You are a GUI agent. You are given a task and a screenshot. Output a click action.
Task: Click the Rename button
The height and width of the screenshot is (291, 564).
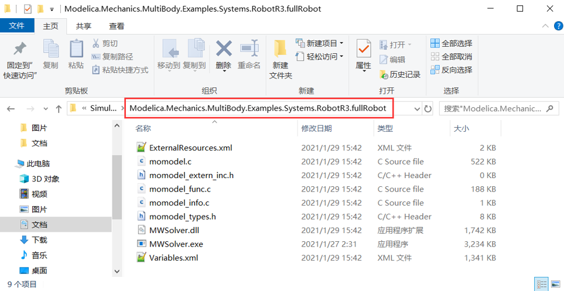[249, 54]
